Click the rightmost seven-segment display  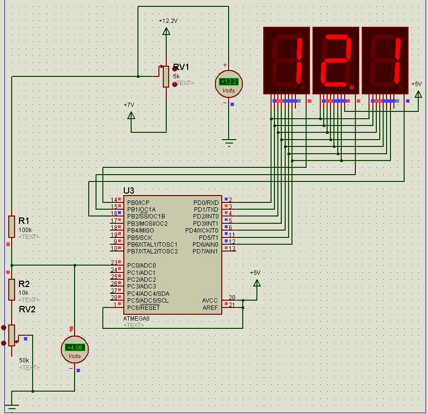[x=385, y=60]
